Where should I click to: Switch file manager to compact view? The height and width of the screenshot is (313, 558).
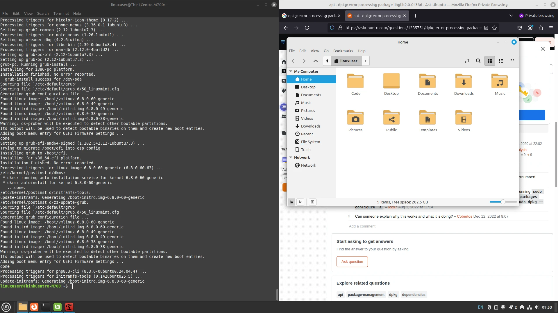[512, 61]
